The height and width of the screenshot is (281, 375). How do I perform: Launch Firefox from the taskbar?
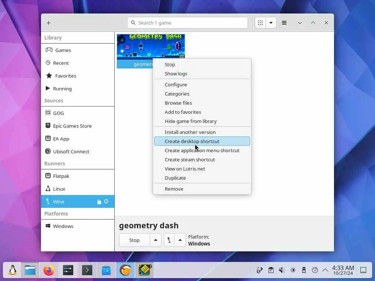pos(49,270)
